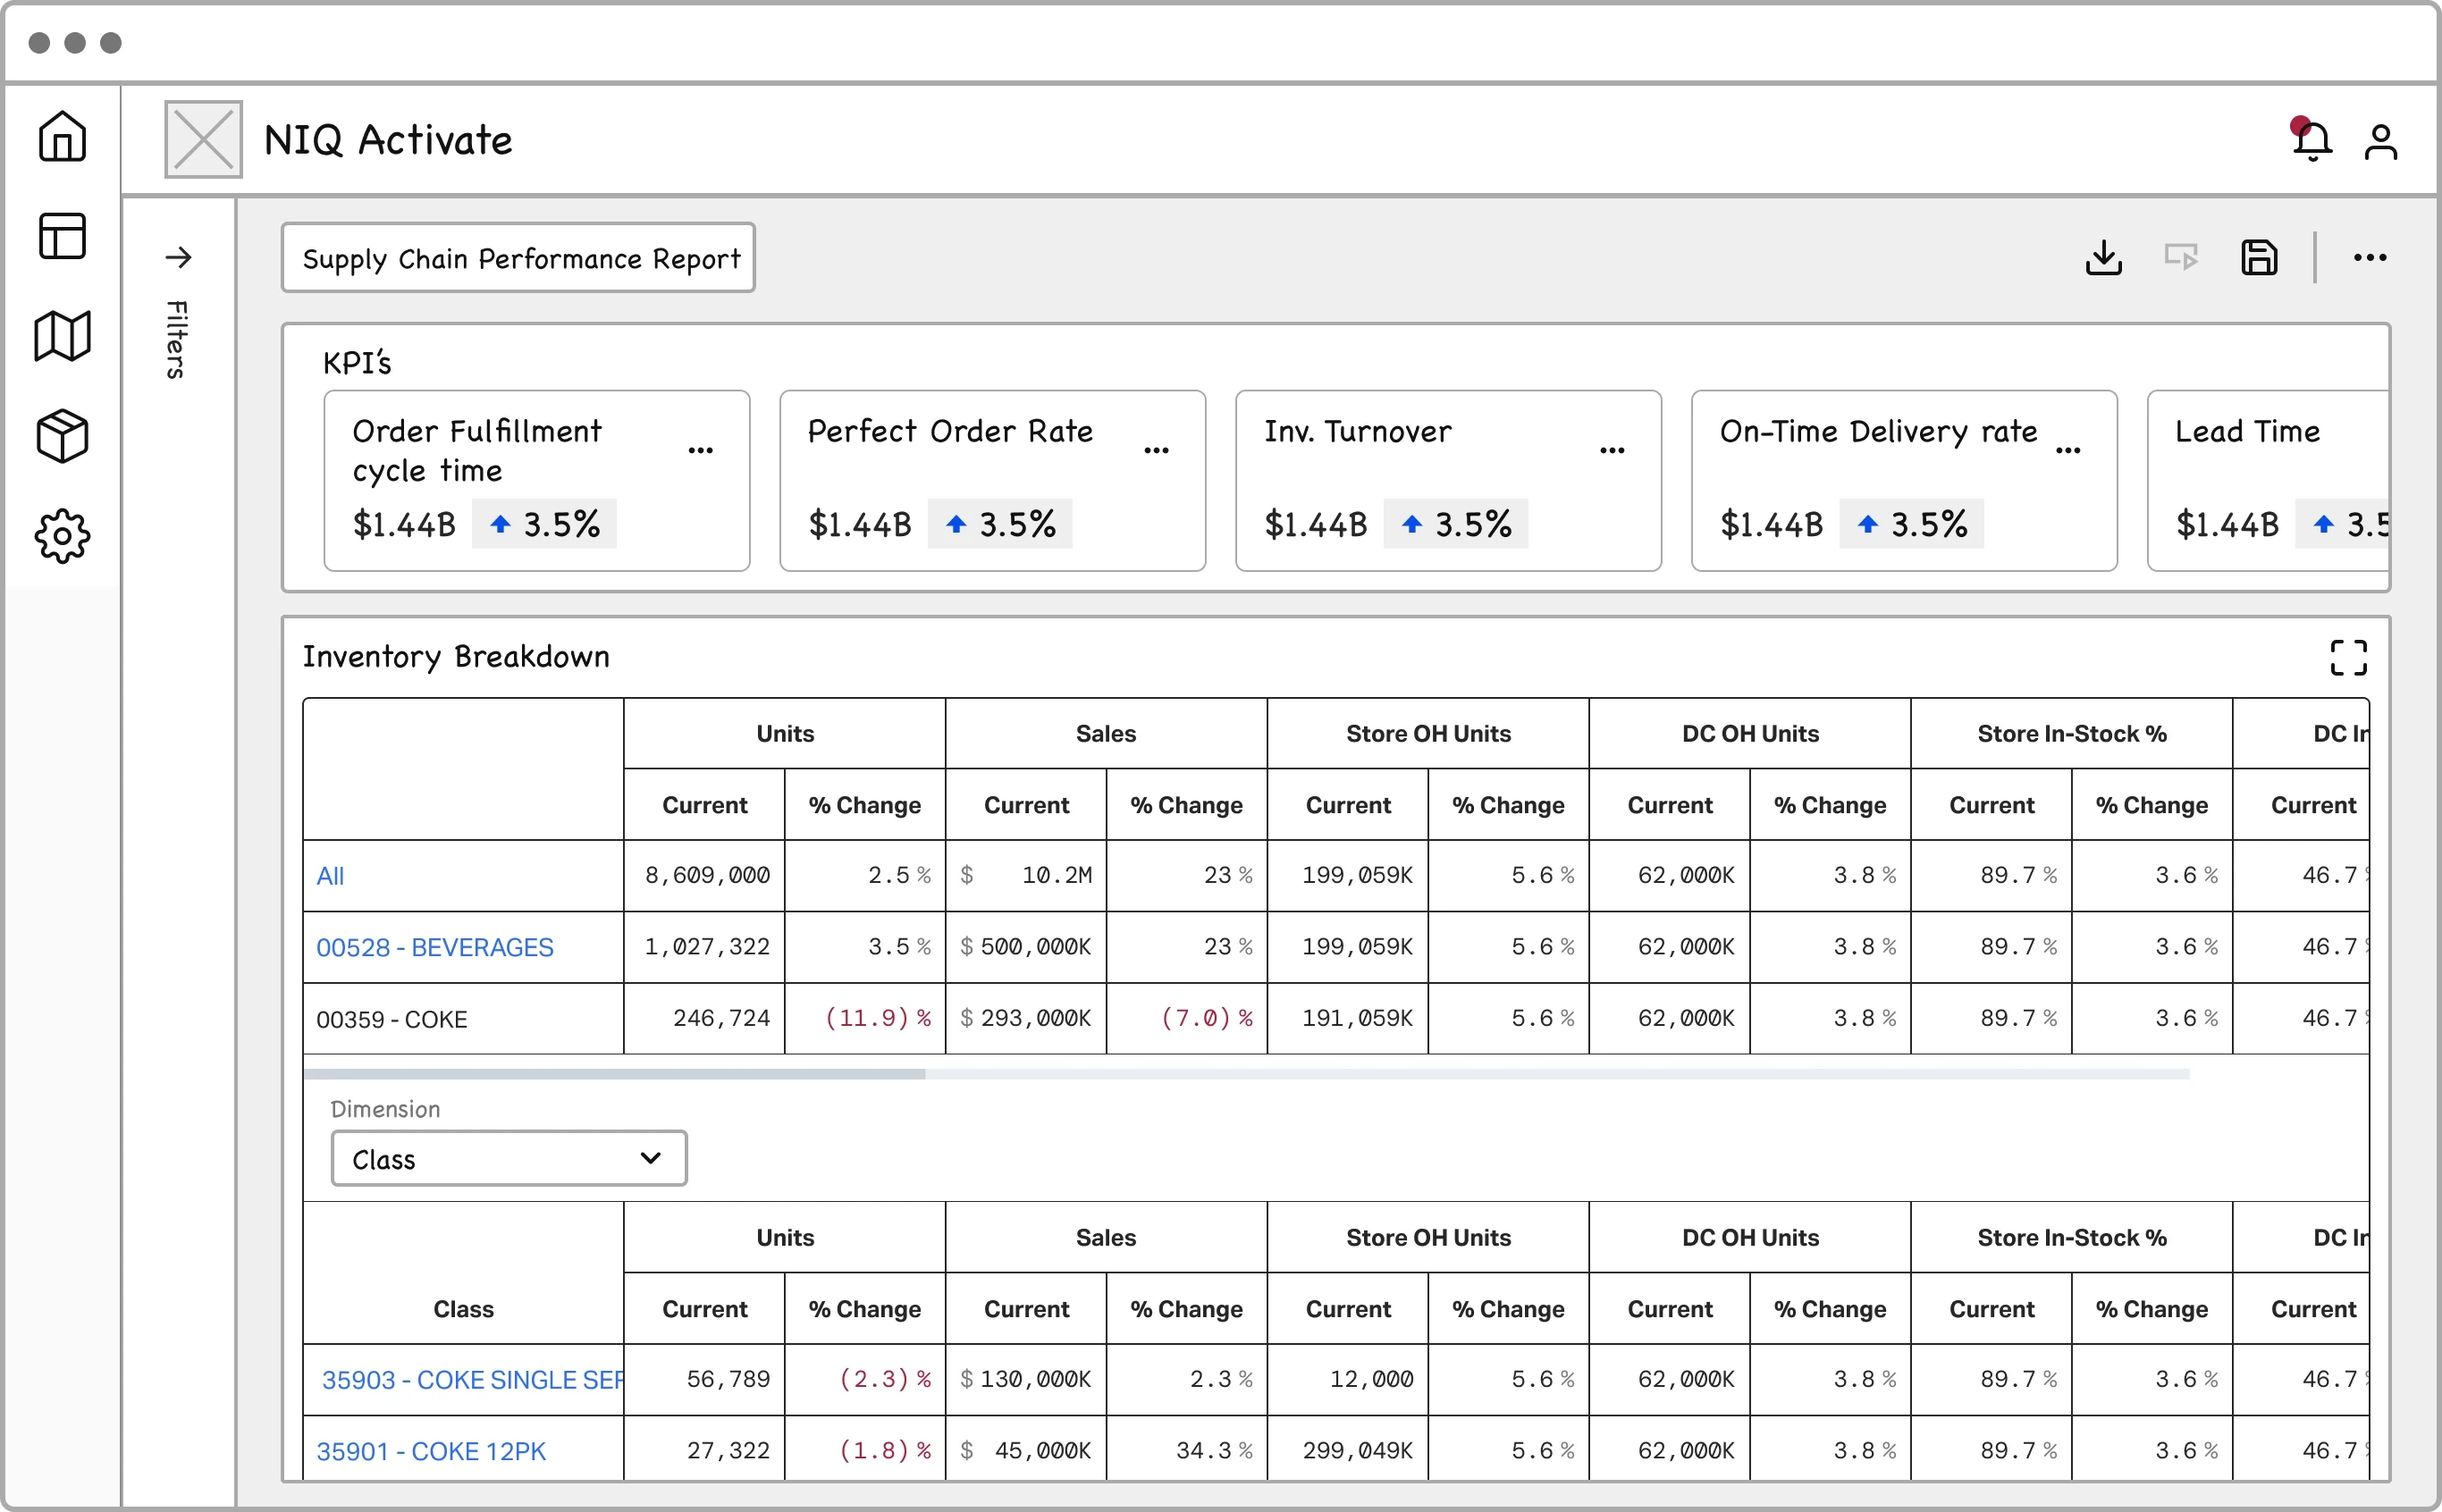
Task: Open the map icon in sidebar
Action: click(62, 336)
